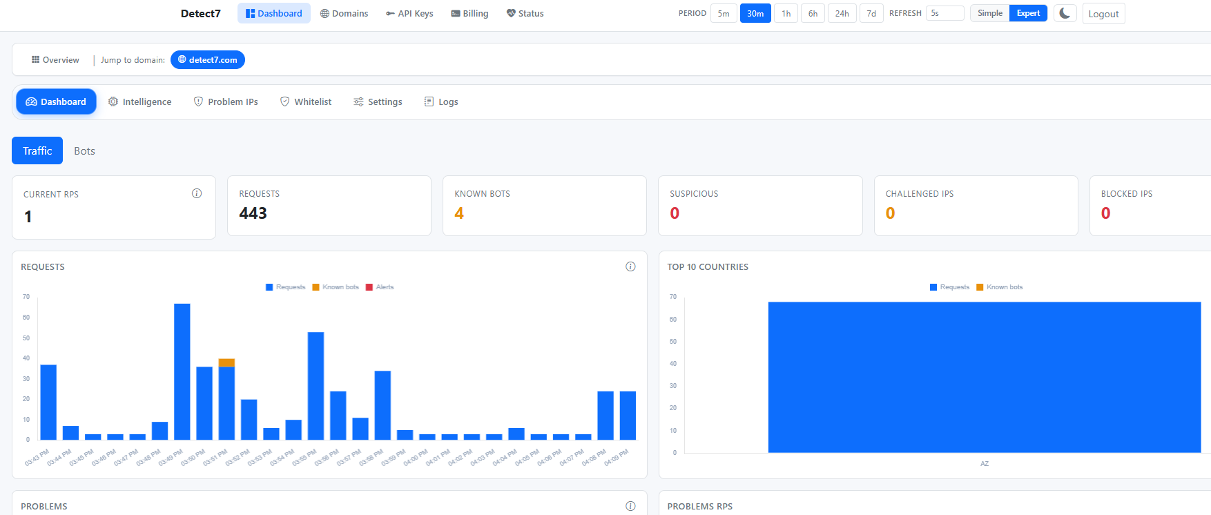Set period to 6h
Screen dimensions: 1211x515
[x=813, y=13]
